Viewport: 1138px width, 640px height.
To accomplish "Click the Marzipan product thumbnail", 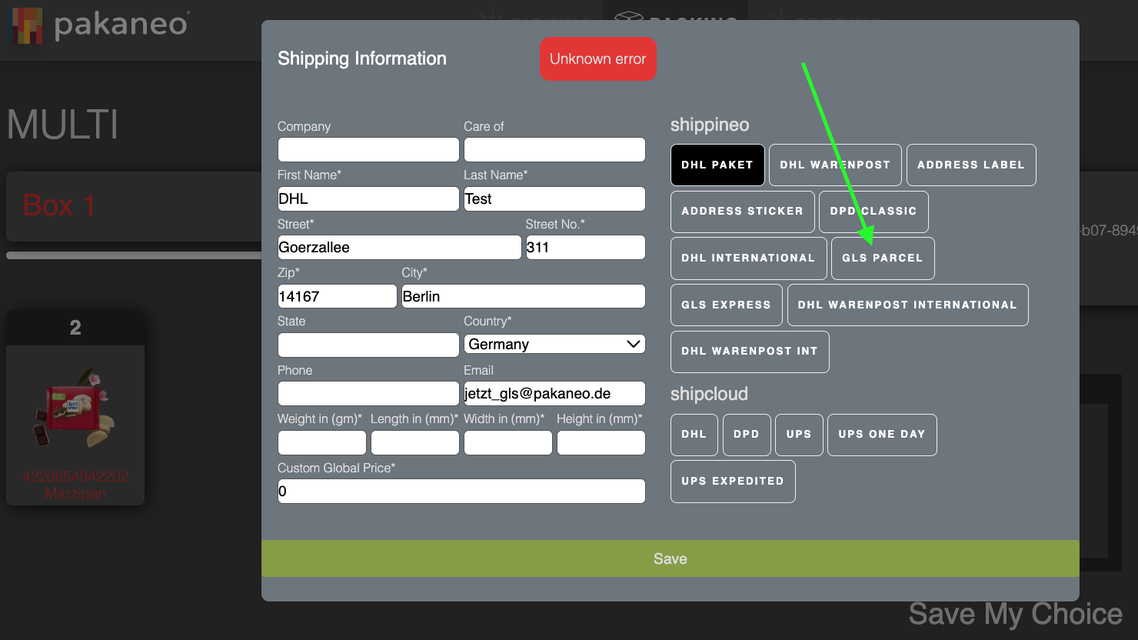I will (x=75, y=409).
